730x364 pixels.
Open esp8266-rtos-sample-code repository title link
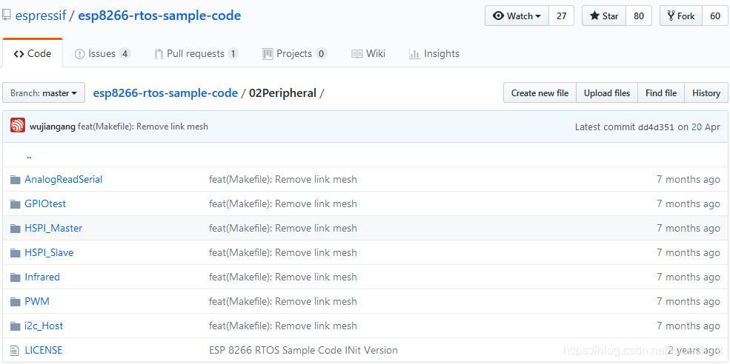click(x=159, y=16)
